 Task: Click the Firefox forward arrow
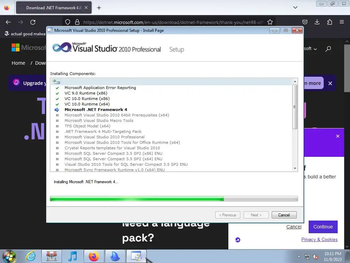coord(21,22)
